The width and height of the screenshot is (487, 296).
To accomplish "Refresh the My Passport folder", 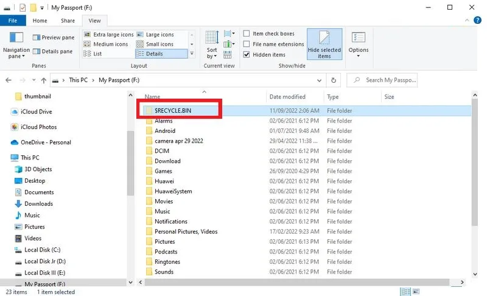I will click(x=334, y=80).
